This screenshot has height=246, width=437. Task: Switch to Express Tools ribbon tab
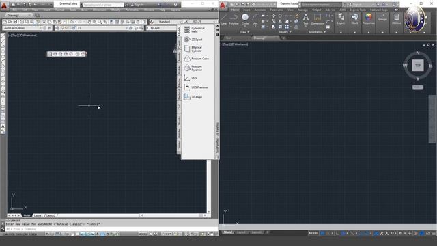pyautogui.click(x=358, y=10)
